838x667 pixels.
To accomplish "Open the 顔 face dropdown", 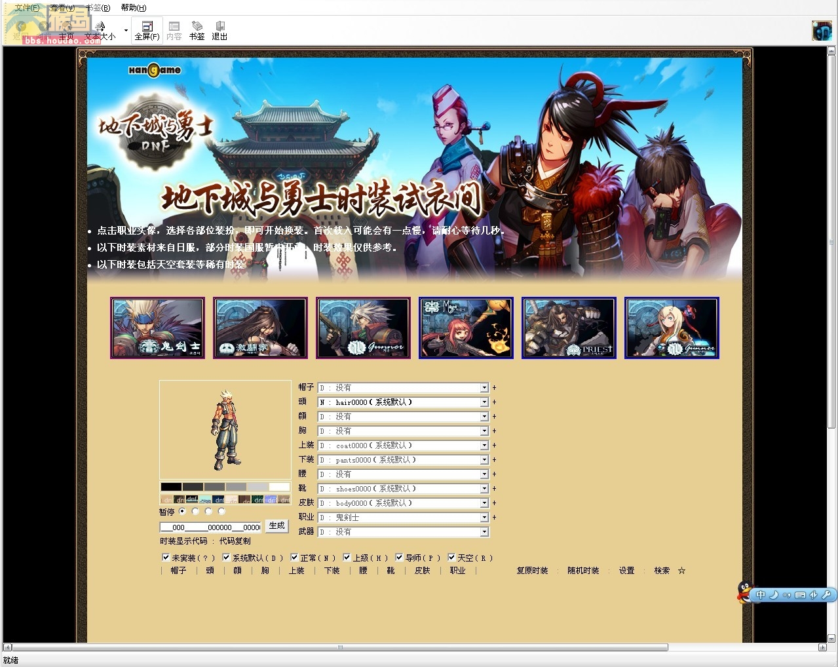I will (x=403, y=417).
